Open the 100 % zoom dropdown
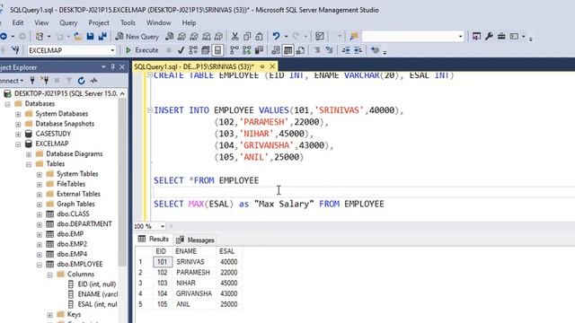575x323 pixels. tap(163, 226)
